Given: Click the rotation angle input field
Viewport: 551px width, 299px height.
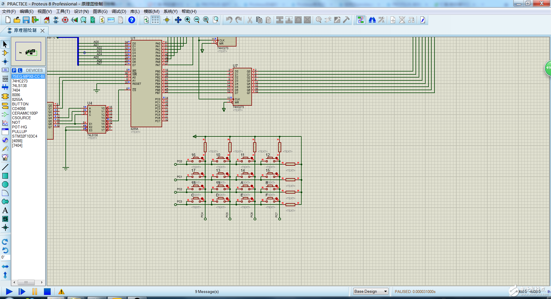Looking at the screenshot, I should click(5, 257).
